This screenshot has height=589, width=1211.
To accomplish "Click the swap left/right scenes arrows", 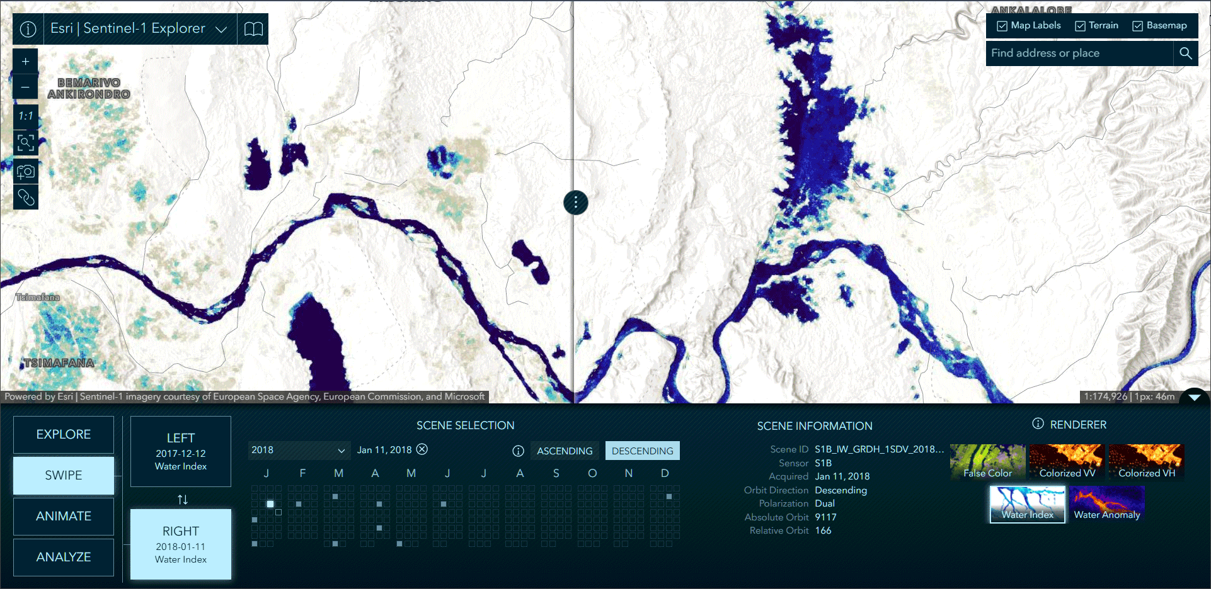I will tap(182, 500).
